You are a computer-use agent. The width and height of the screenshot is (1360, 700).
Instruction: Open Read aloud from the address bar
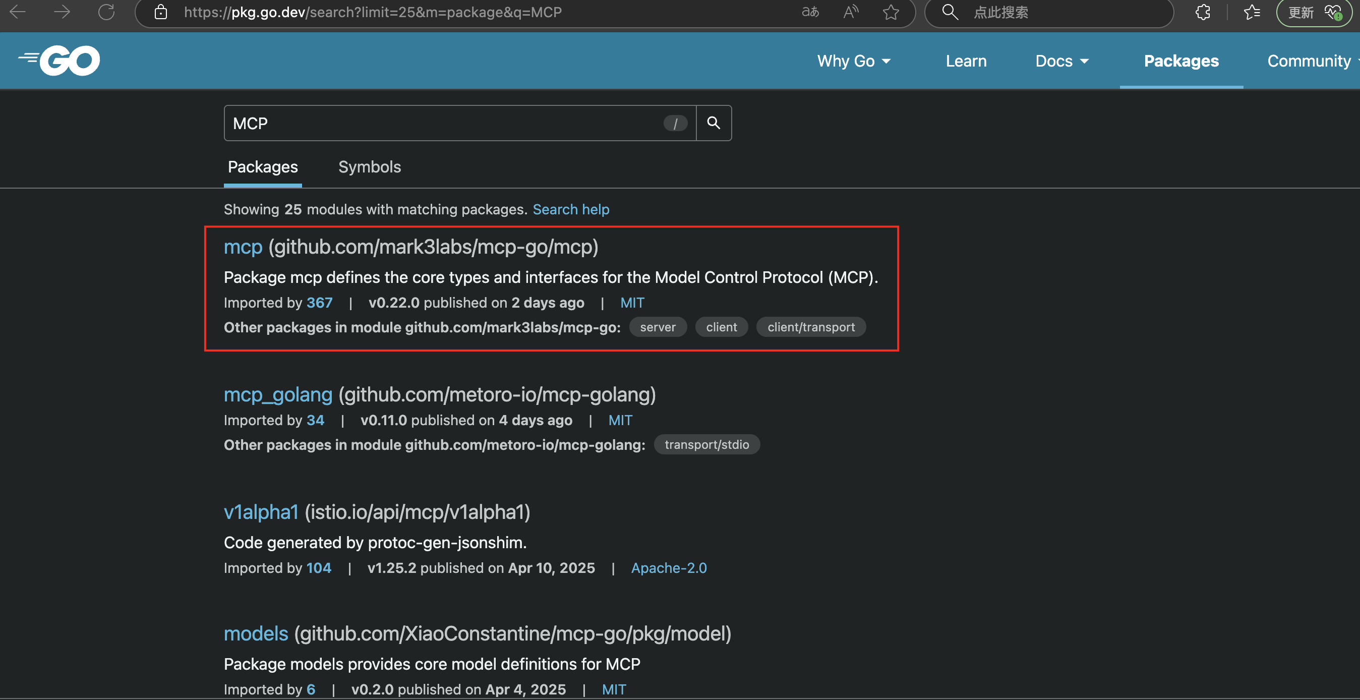click(x=851, y=12)
